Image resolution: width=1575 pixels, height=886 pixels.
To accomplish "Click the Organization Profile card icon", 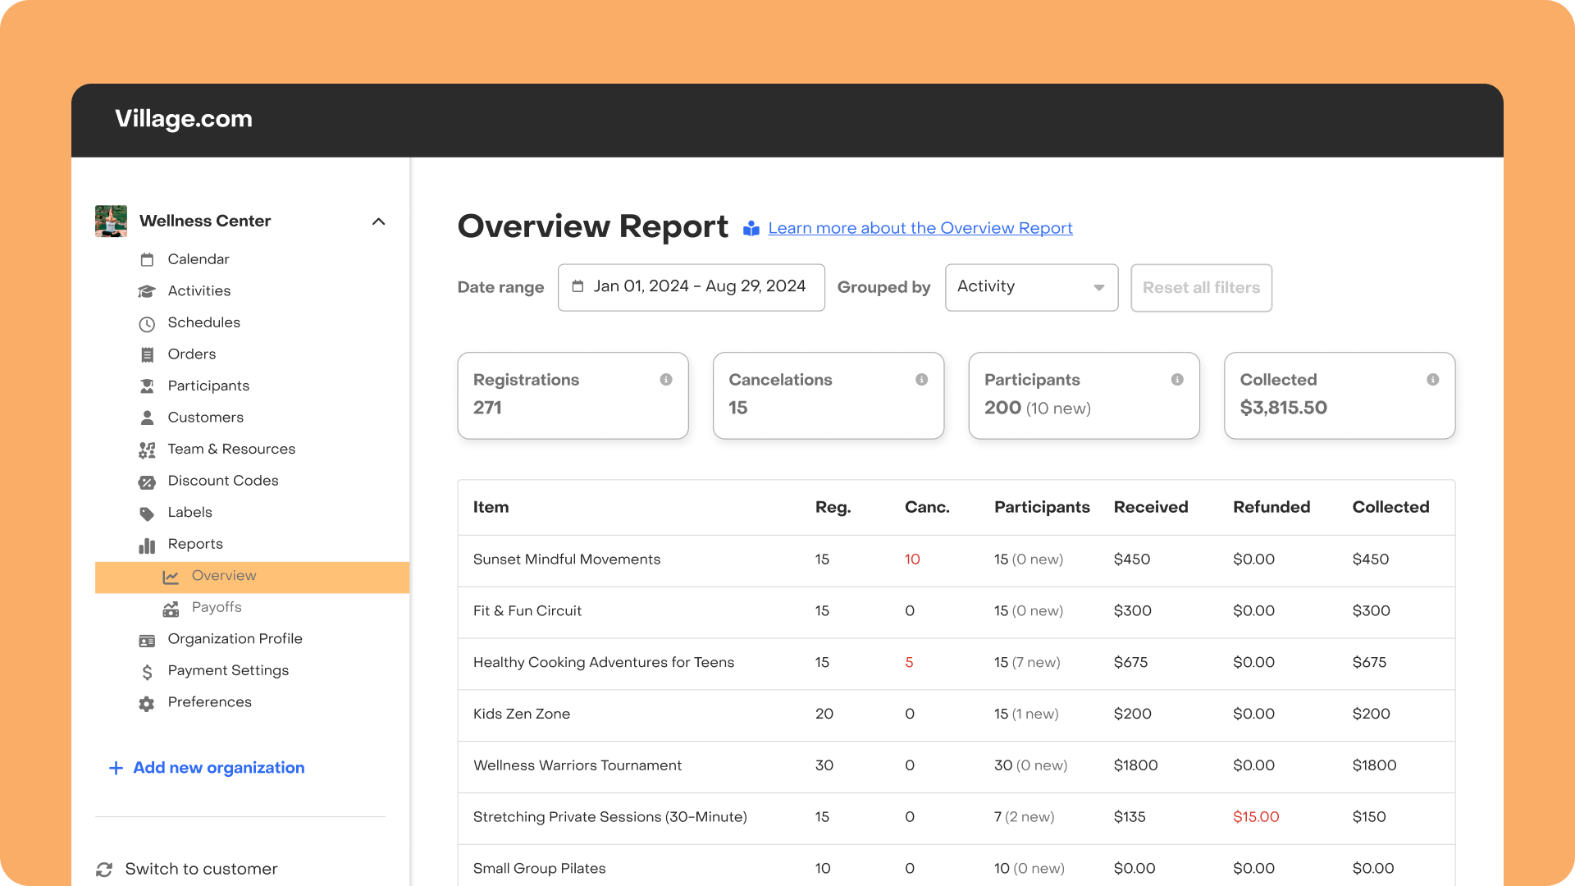I will (x=147, y=640).
